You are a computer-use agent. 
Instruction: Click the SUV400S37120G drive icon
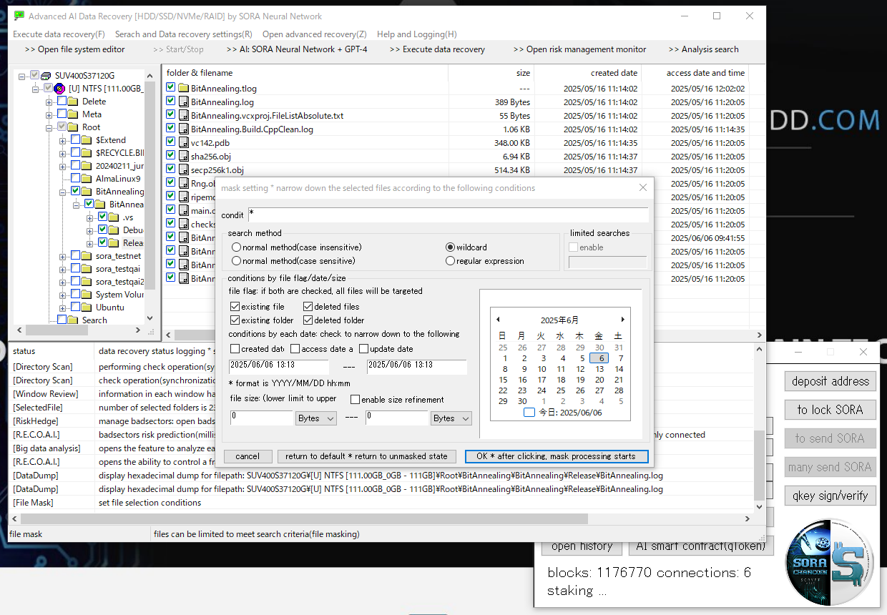coord(46,75)
